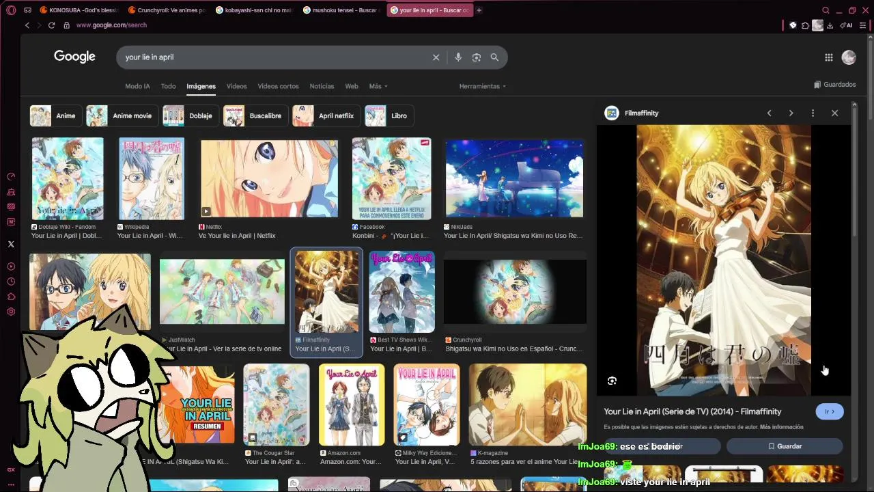Open the player sidebar icon
Image resolution: width=874 pixels, height=492 pixels.
click(11, 266)
